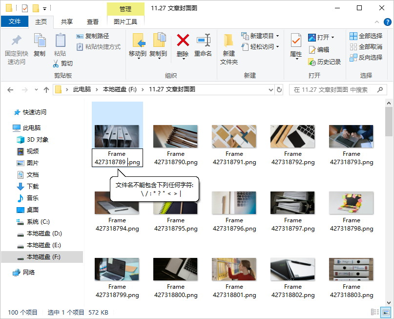Select thumbnail Frame 427318790.png
Image resolution: width=394 pixels, height=319 pixels.
tap(175, 136)
